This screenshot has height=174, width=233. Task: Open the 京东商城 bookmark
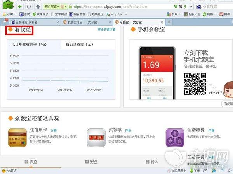(x=59, y=14)
